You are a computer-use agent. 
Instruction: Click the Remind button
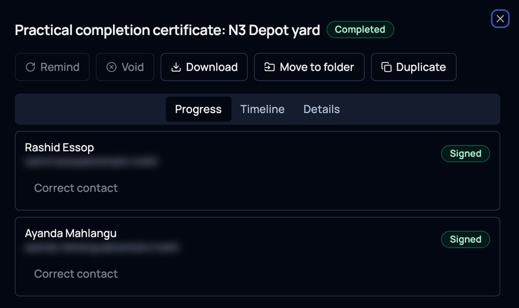click(x=52, y=67)
